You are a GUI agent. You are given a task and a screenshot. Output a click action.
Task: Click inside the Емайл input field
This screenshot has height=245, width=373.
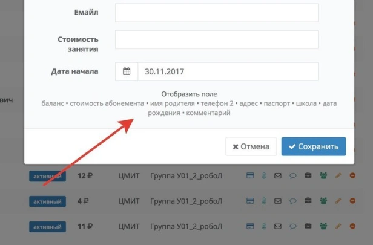point(216,13)
